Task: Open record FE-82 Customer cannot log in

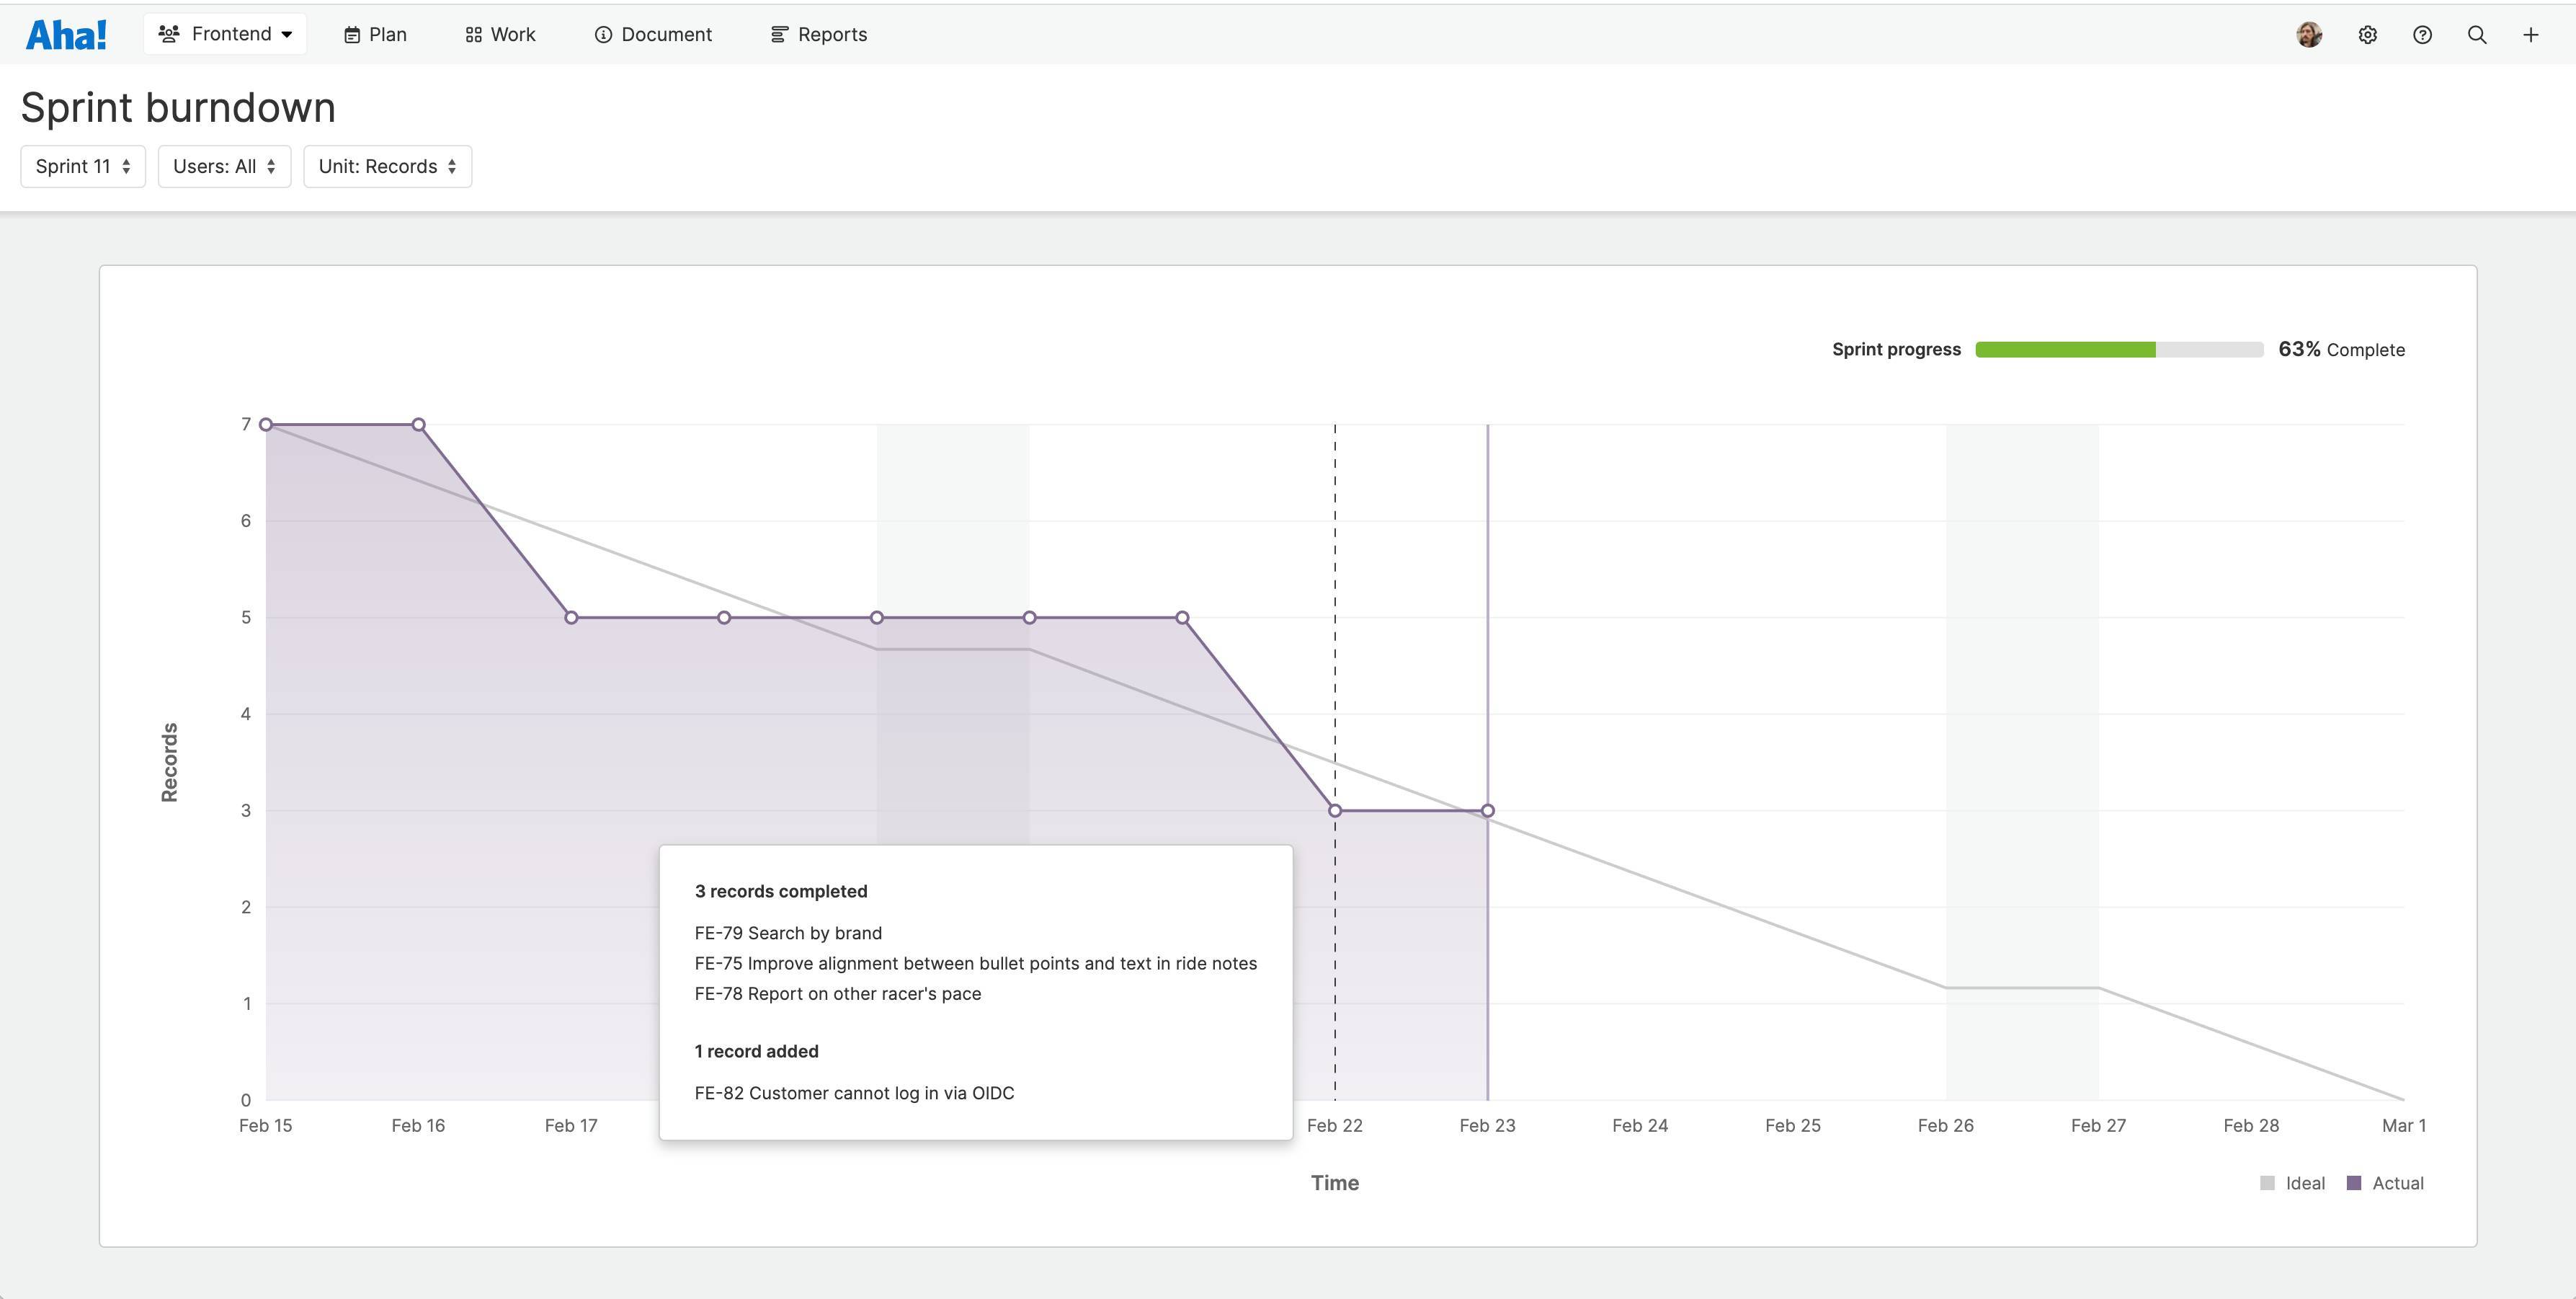Action: (x=854, y=1092)
